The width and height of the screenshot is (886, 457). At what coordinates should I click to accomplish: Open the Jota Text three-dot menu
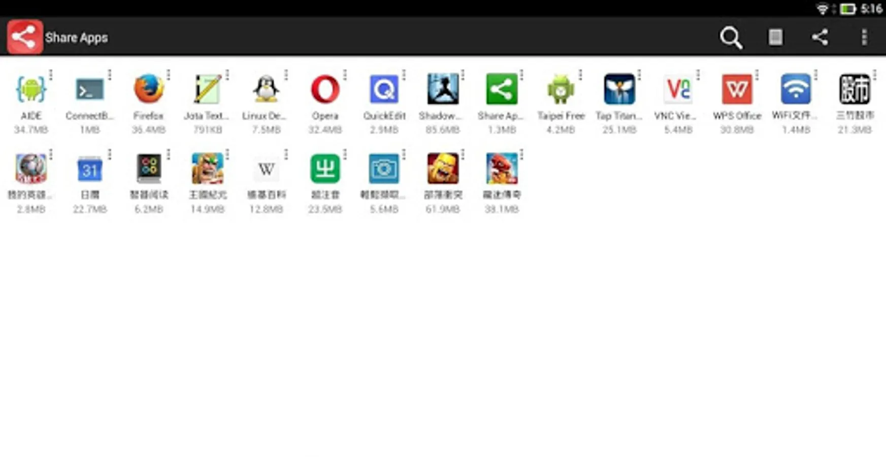pyautogui.click(x=227, y=75)
